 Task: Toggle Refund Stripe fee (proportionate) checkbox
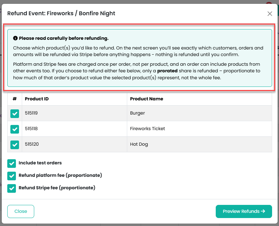tap(11, 188)
